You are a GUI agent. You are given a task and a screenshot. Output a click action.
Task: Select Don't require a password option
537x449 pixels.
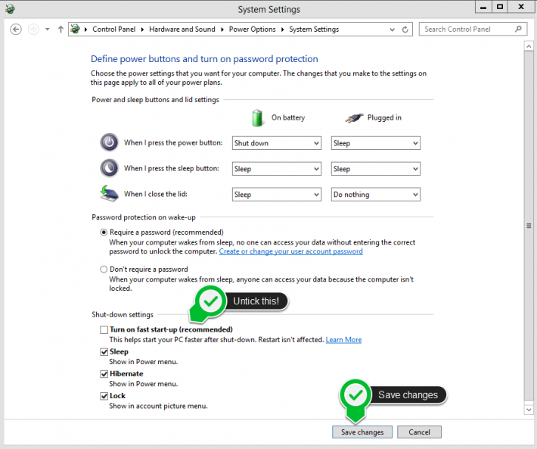[x=104, y=270]
